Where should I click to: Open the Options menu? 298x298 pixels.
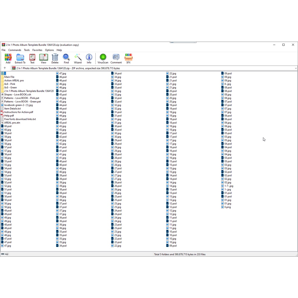(x=49, y=50)
